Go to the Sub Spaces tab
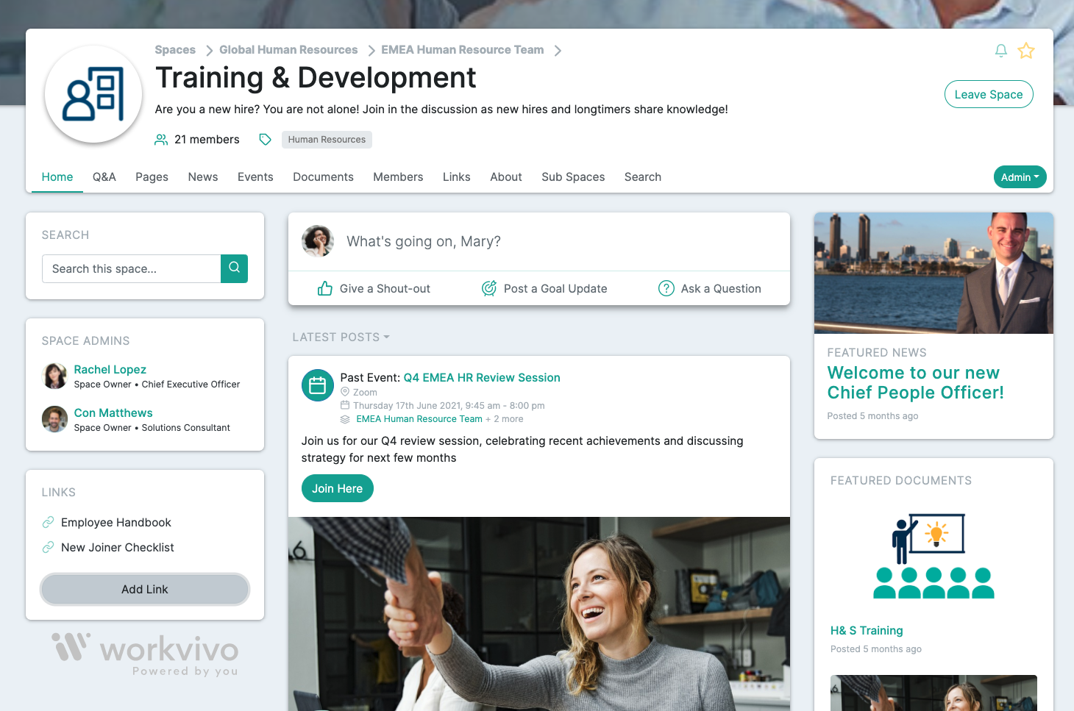This screenshot has height=711, width=1074. (573, 177)
